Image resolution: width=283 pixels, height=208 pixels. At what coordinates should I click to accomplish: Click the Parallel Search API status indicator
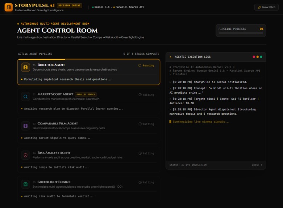click(129, 7)
